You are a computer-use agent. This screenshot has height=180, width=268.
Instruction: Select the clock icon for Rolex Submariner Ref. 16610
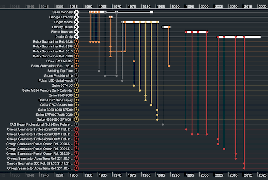click(77, 66)
